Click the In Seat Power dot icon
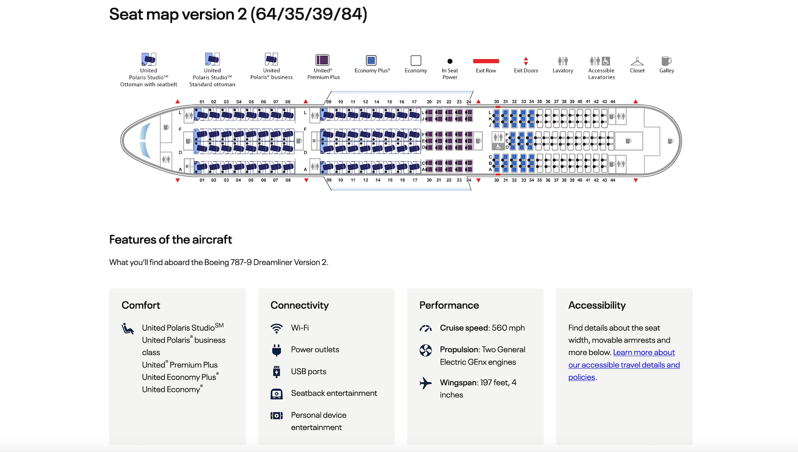Screen dimensions: 798x452 pos(450,61)
